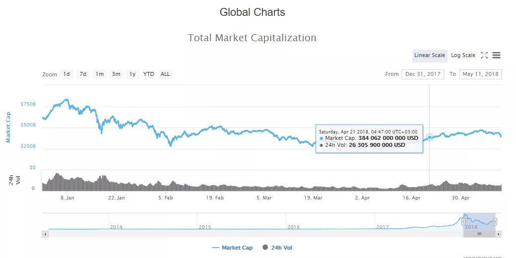Image resolution: width=516 pixels, height=258 pixels.
Task: Set zoom to 7d
Action: click(x=83, y=74)
